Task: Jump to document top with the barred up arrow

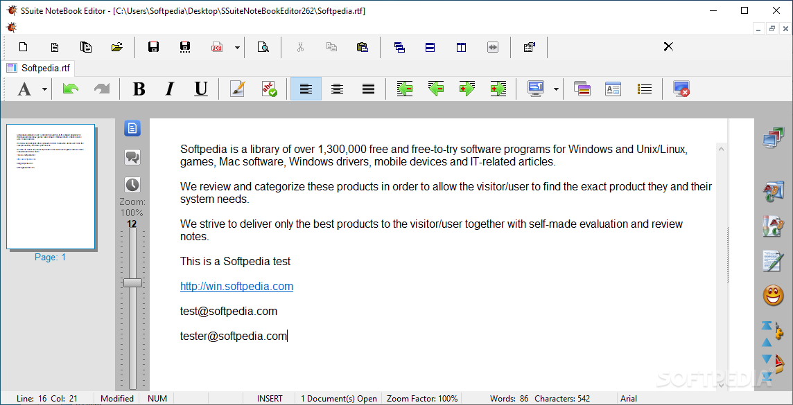Action: tap(767, 325)
